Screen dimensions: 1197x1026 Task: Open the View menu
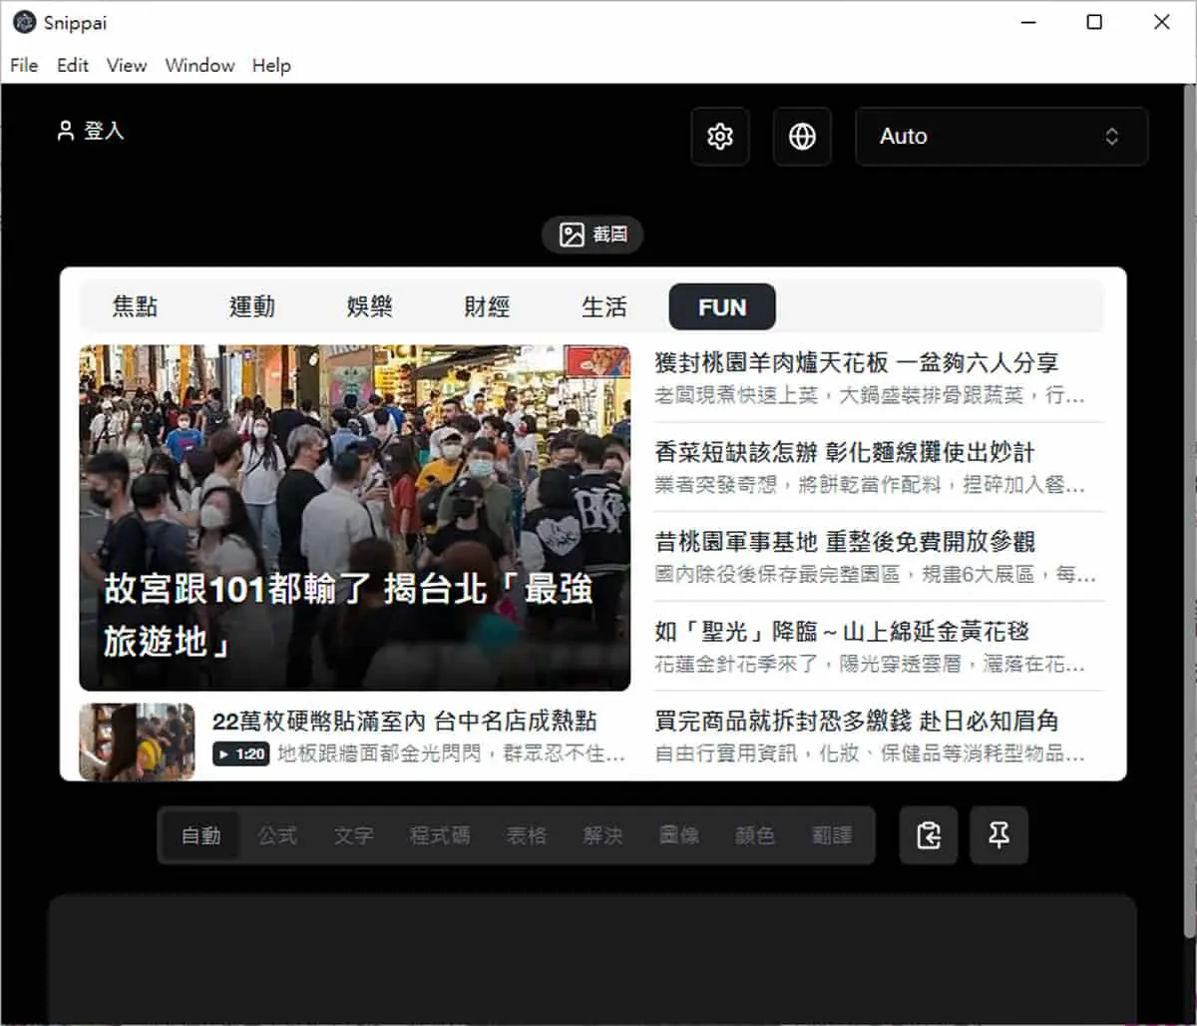click(x=127, y=65)
